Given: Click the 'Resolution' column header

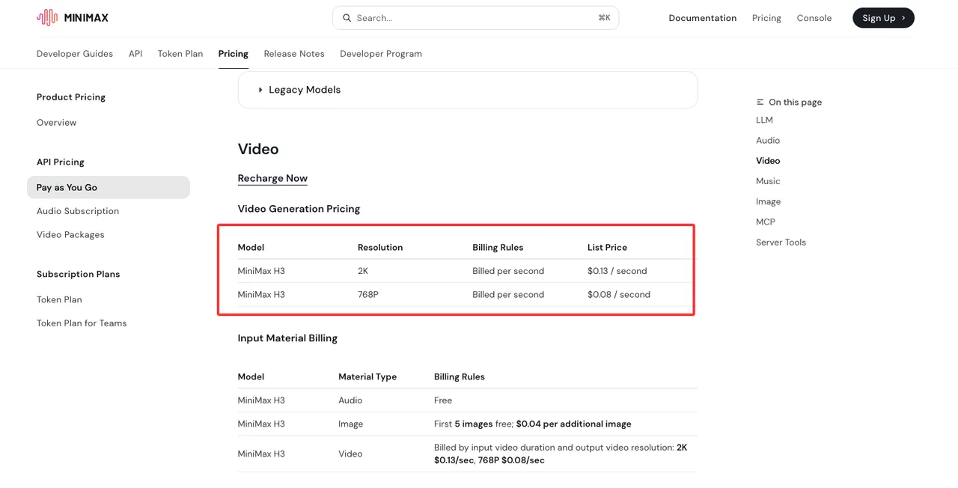Looking at the screenshot, I should [x=380, y=247].
